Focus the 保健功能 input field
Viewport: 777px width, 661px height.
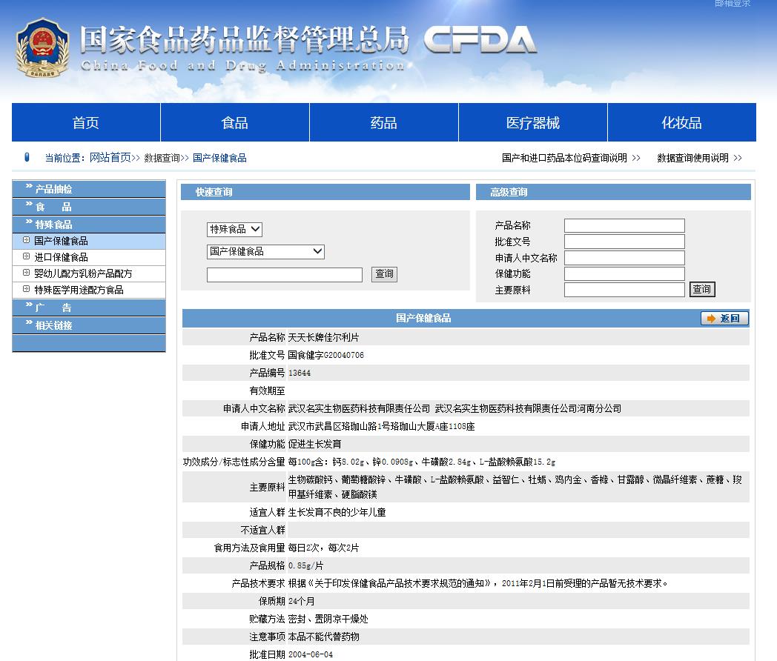624,273
